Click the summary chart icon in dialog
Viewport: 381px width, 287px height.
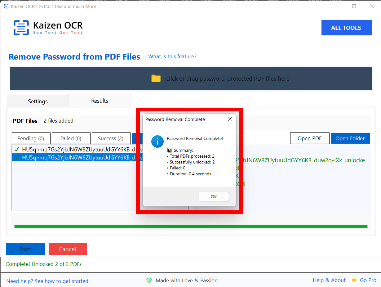tap(170, 150)
